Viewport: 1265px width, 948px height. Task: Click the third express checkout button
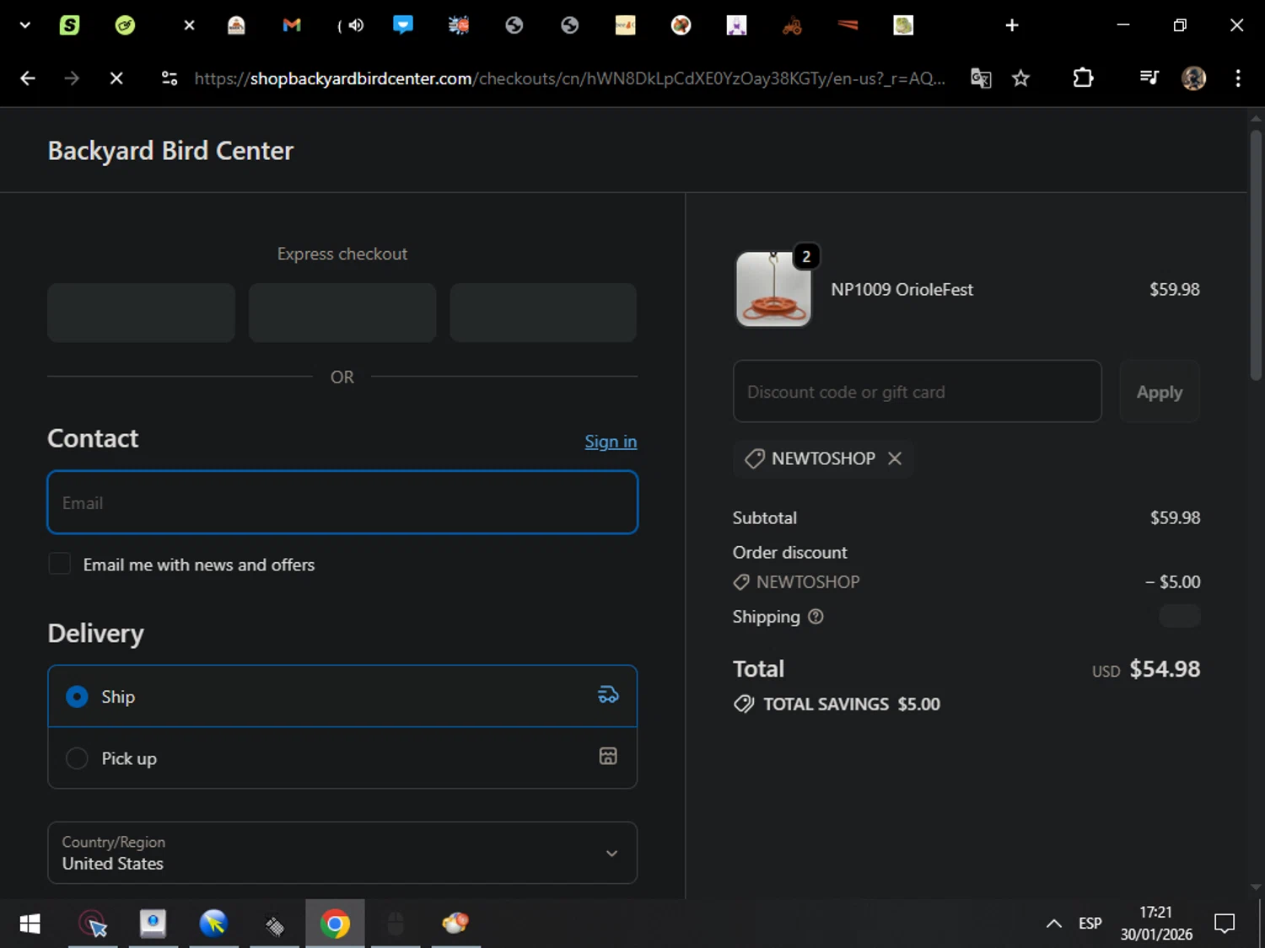tap(543, 313)
